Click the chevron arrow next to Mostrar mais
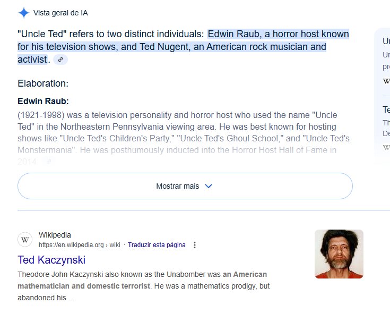The height and width of the screenshot is (321, 390). (x=209, y=186)
